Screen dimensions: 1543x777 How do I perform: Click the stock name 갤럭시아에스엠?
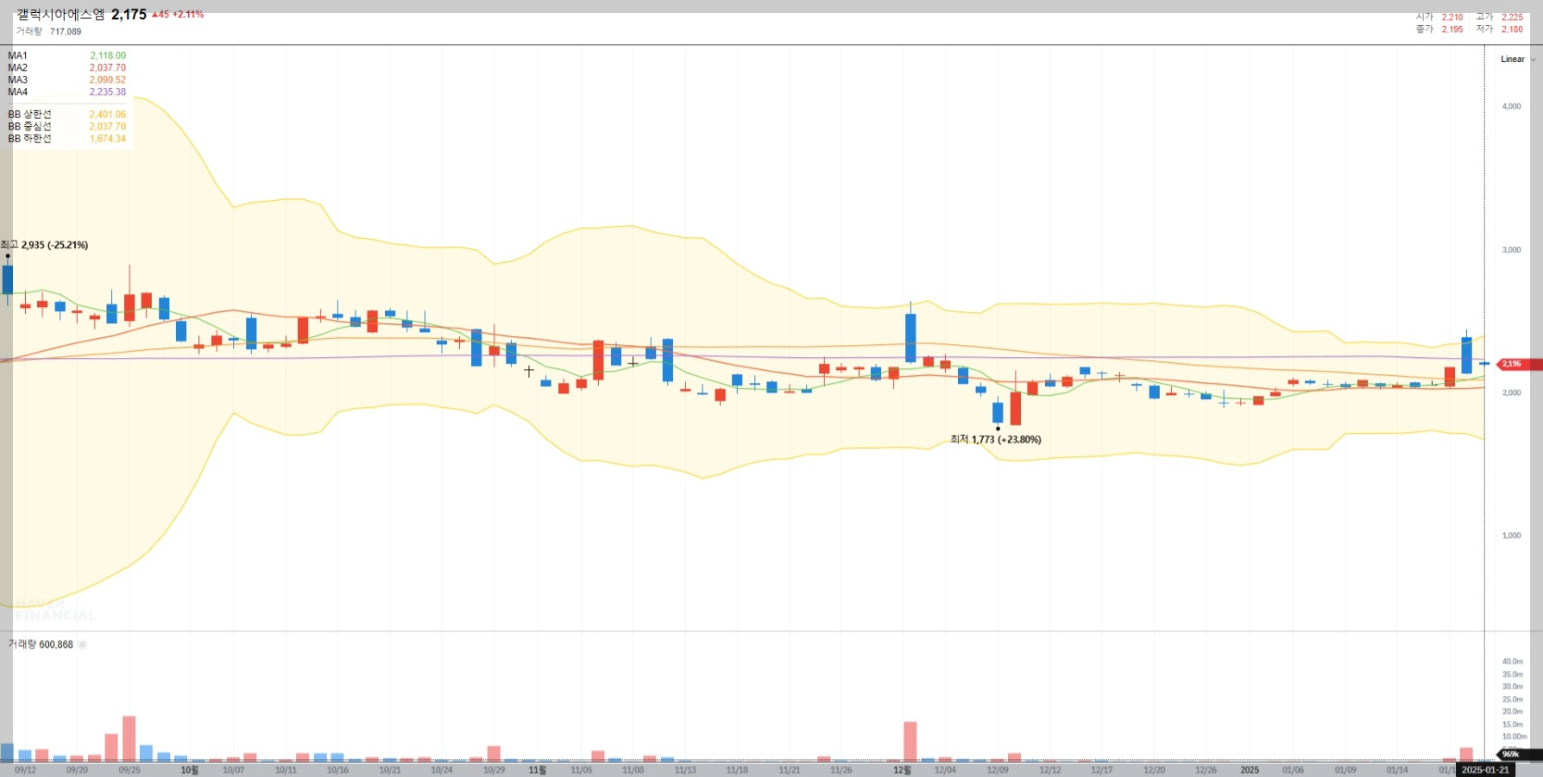pos(60,14)
